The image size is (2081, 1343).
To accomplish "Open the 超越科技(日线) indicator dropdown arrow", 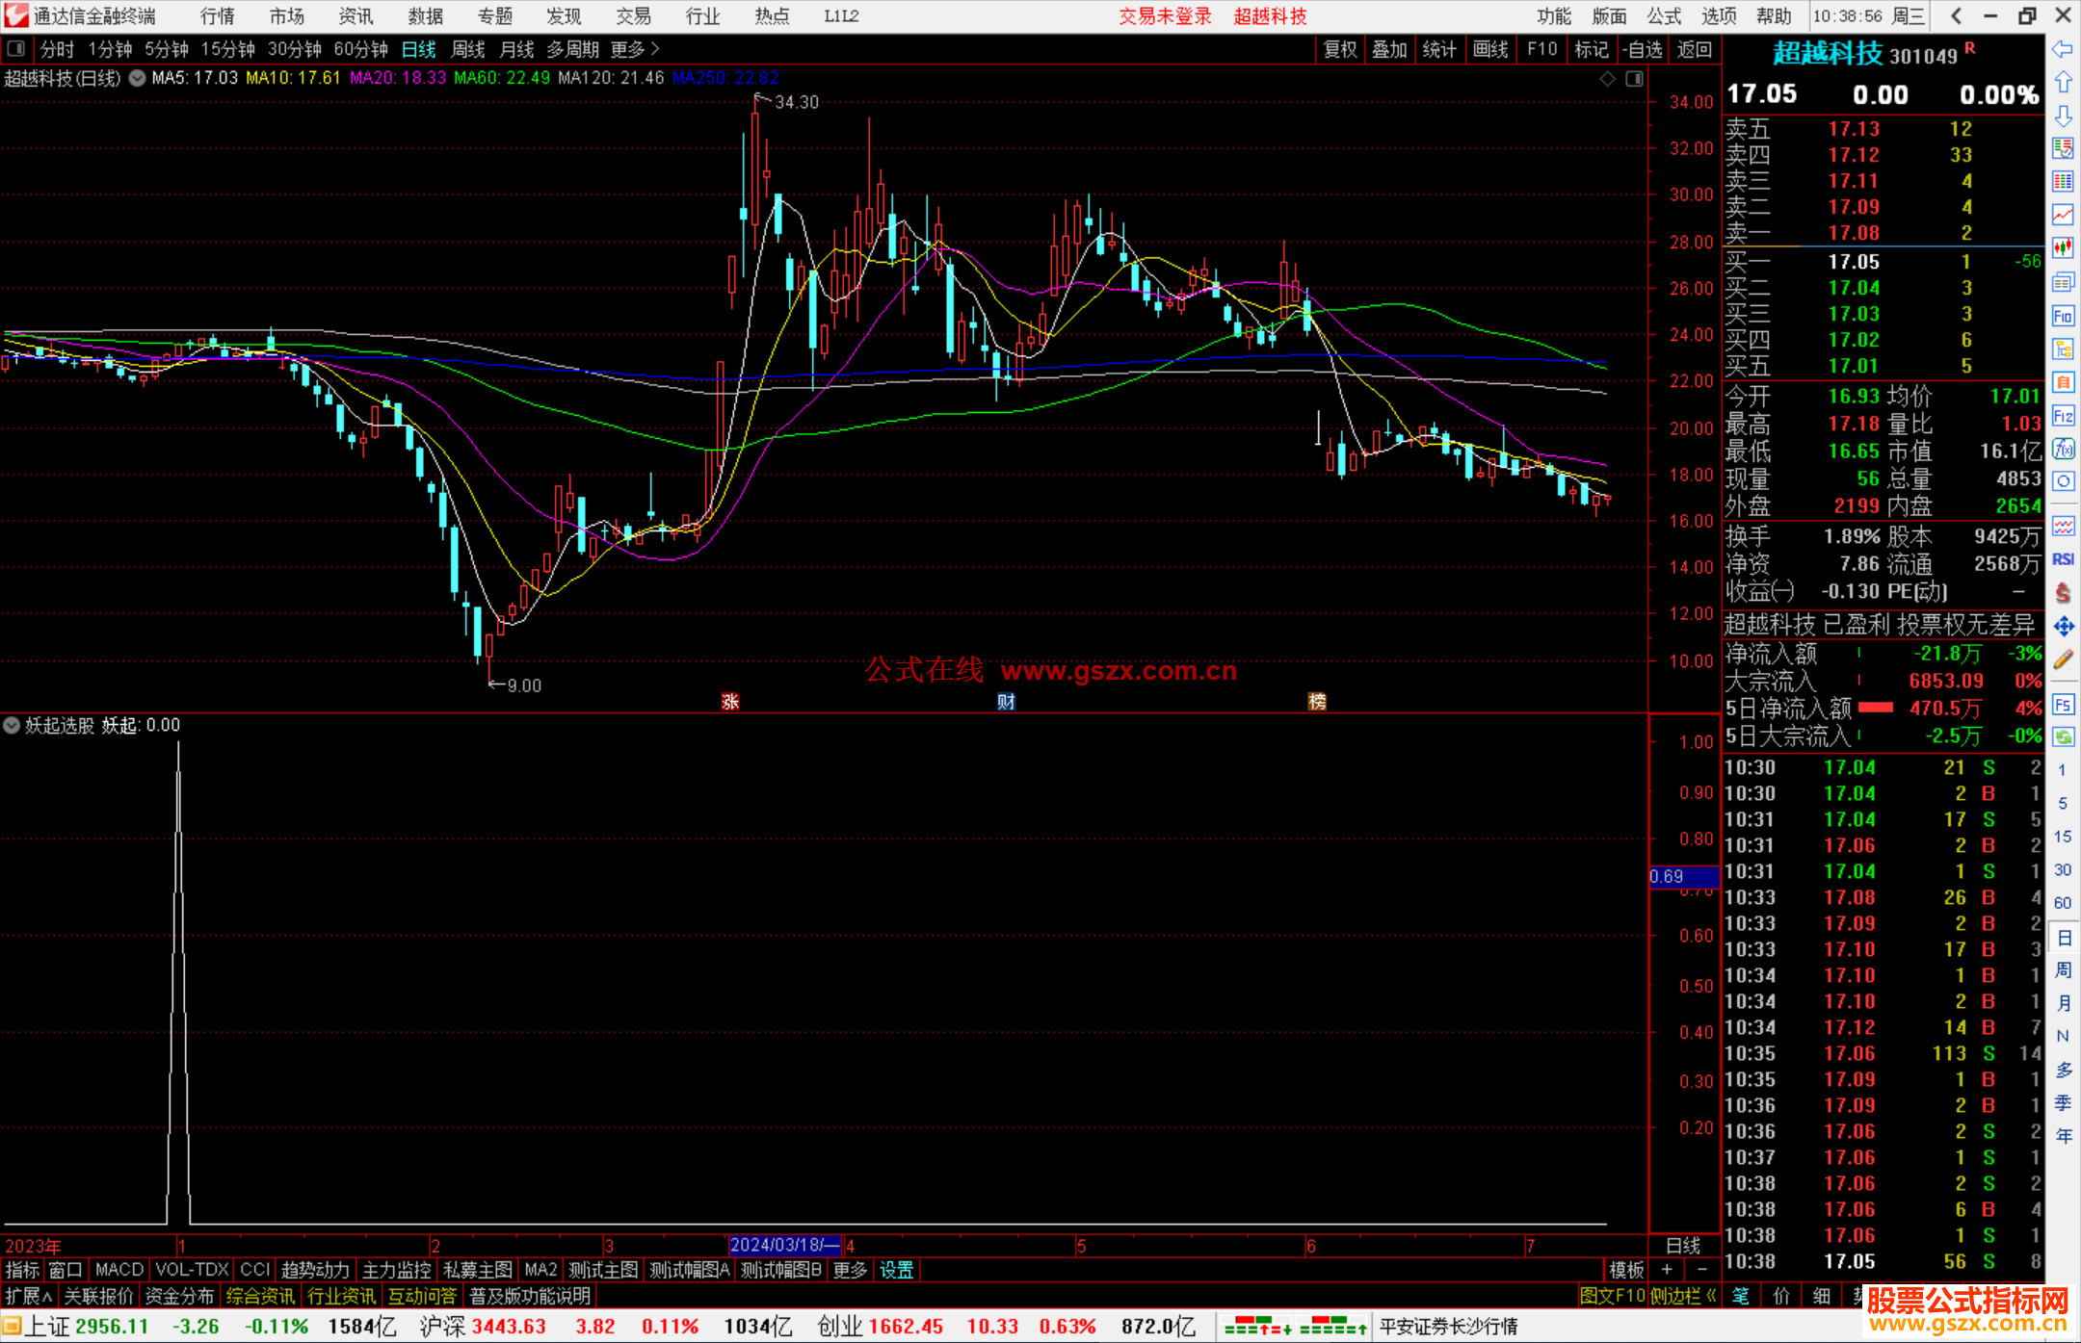I will (138, 78).
